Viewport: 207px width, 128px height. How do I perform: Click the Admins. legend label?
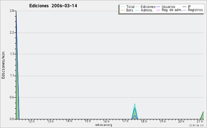(x=147, y=10)
